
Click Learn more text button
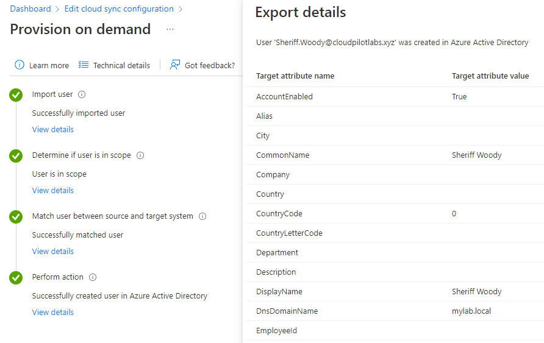(x=49, y=65)
